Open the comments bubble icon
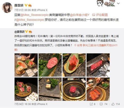This screenshot has width=124, height=108. pyautogui.click(x=101, y=104)
